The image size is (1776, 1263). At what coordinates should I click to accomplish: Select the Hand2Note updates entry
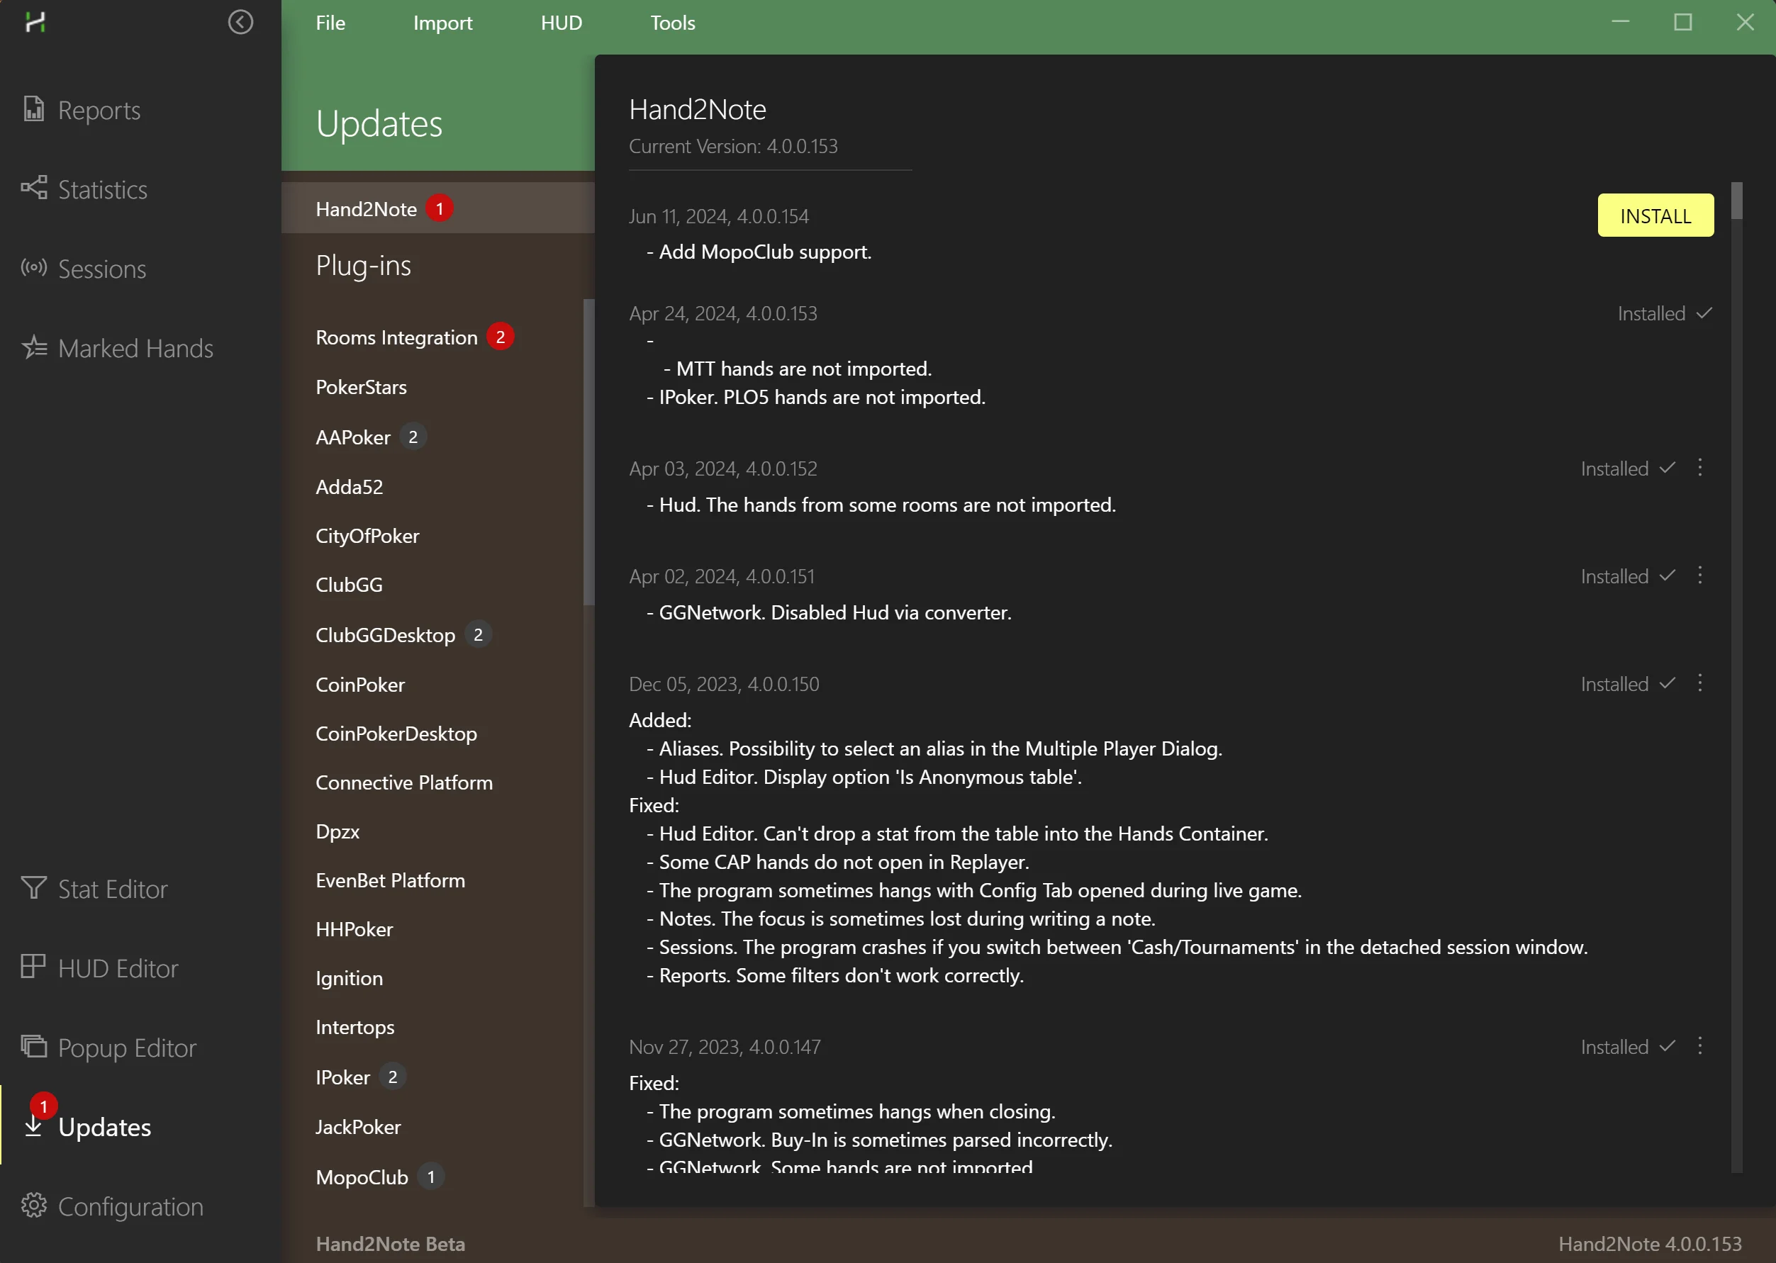pos(367,208)
